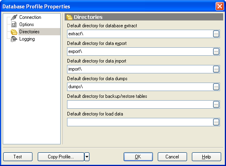Click the Cancel button

click(x=172, y=157)
